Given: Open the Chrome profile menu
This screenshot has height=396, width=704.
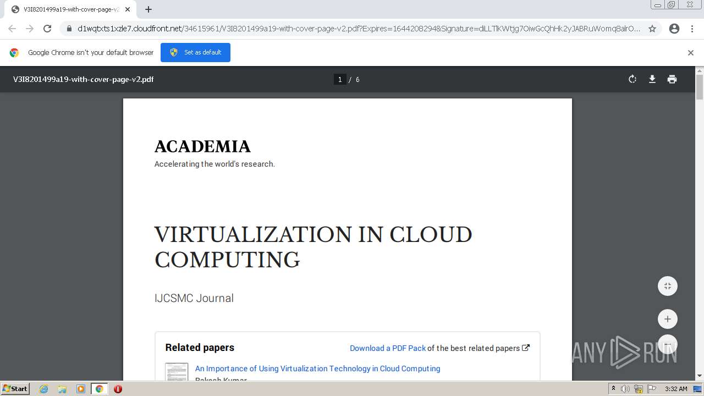Looking at the screenshot, I should tap(674, 29).
